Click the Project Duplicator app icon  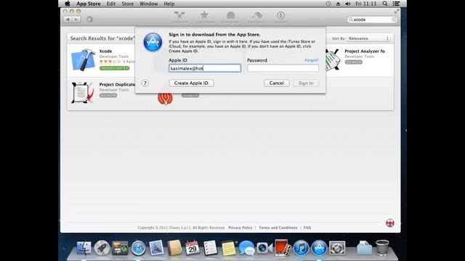pyautogui.click(x=82, y=93)
